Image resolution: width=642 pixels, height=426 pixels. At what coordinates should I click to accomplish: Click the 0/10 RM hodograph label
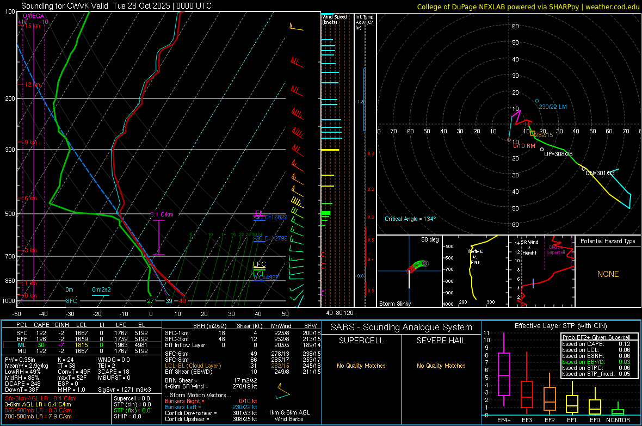[x=524, y=146]
